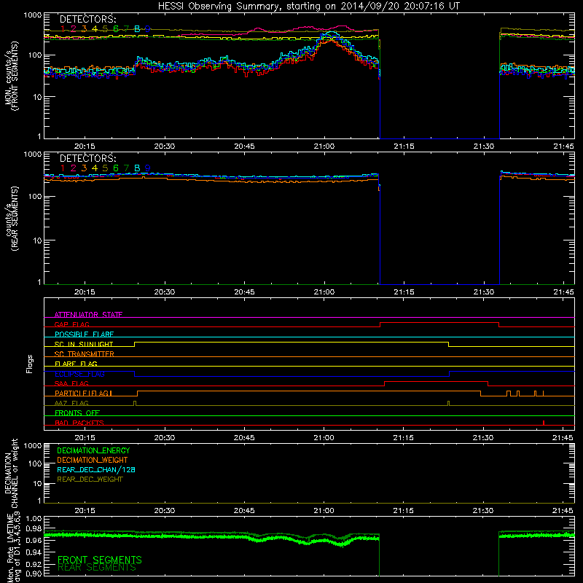Select cyan detector 8 in front segments legend
Viewport: 583px width, 583px height.
[137, 28]
